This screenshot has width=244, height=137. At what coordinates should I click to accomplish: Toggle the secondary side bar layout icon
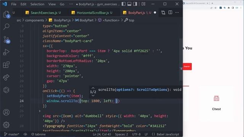[x=135, y=4]
